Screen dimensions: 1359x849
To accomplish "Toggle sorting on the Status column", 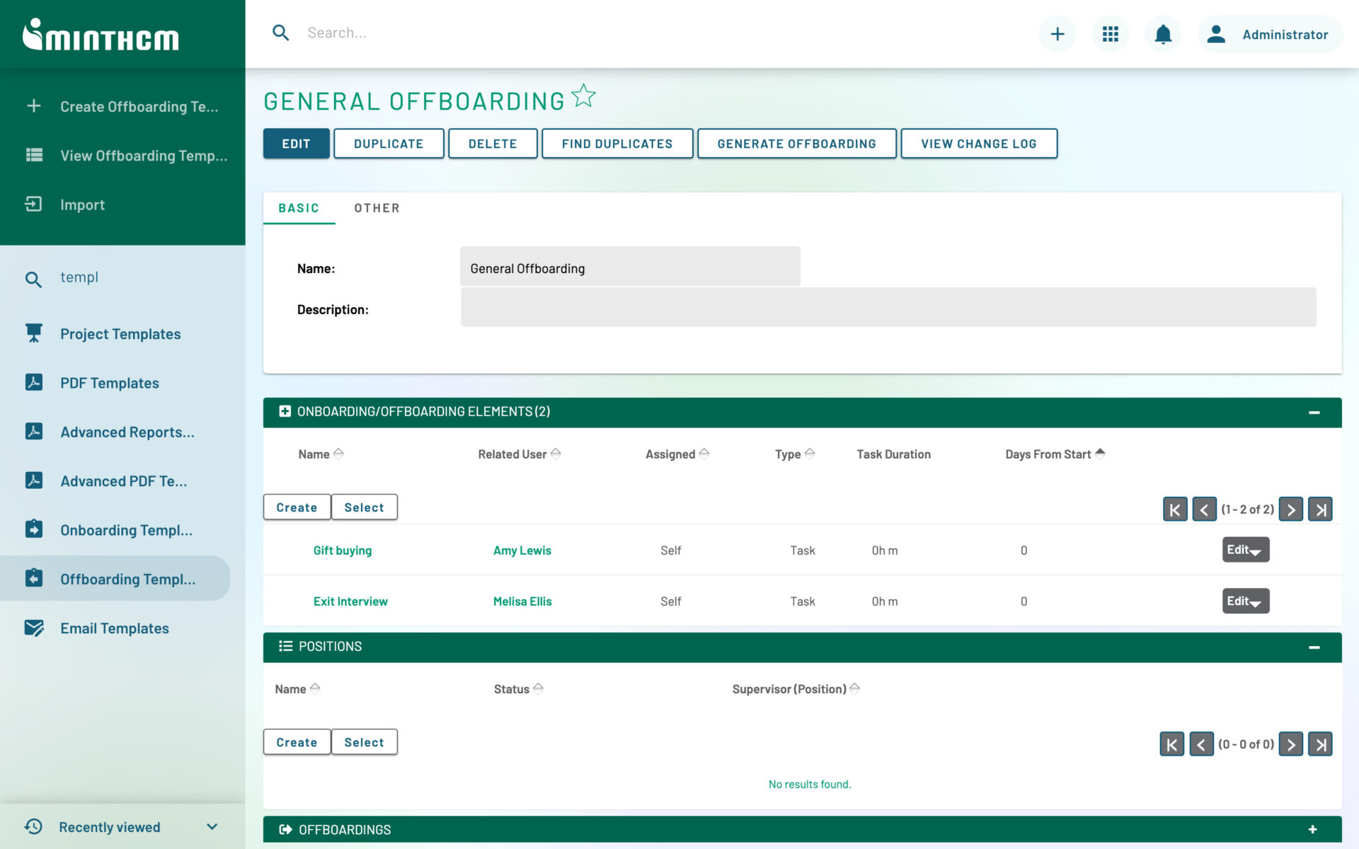I will 538,688.
